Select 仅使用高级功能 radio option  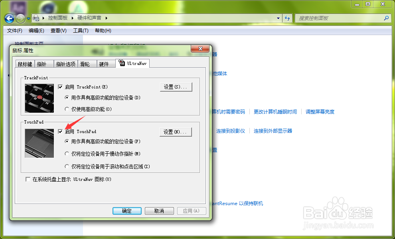[x=67, y=109]
